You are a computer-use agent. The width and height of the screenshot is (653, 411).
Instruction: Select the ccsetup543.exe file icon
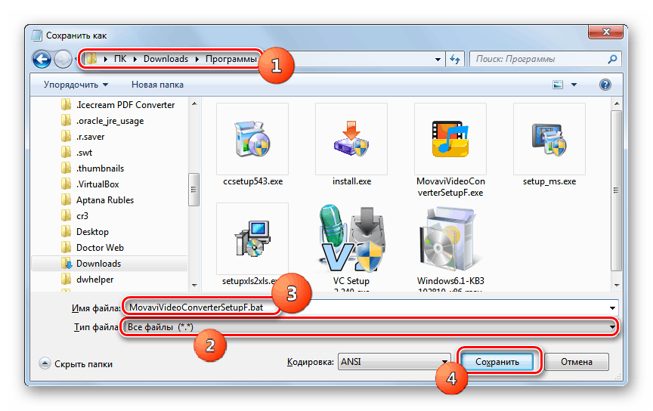[252, 139]
